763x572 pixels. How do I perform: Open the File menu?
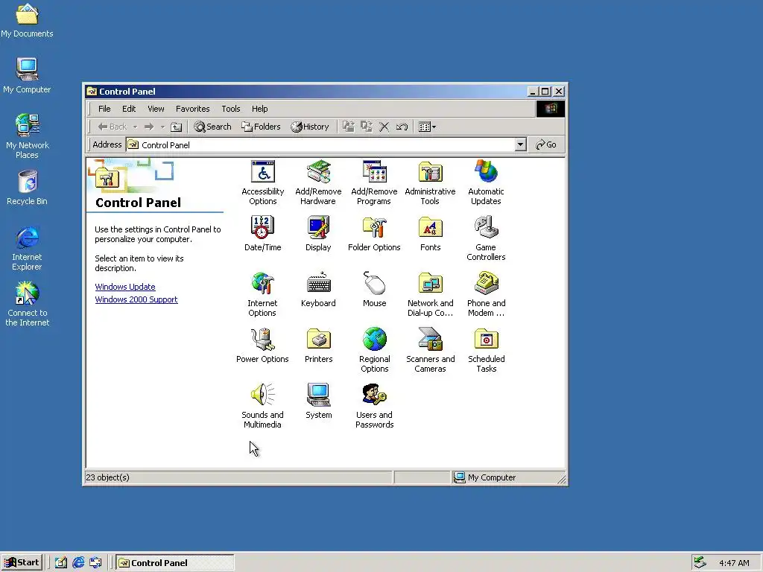104,109
